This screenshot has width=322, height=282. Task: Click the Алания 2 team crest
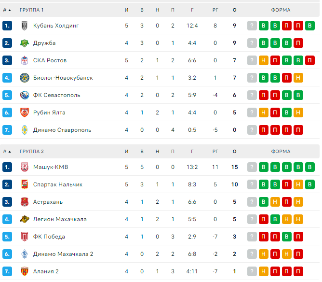pos(25,271)
